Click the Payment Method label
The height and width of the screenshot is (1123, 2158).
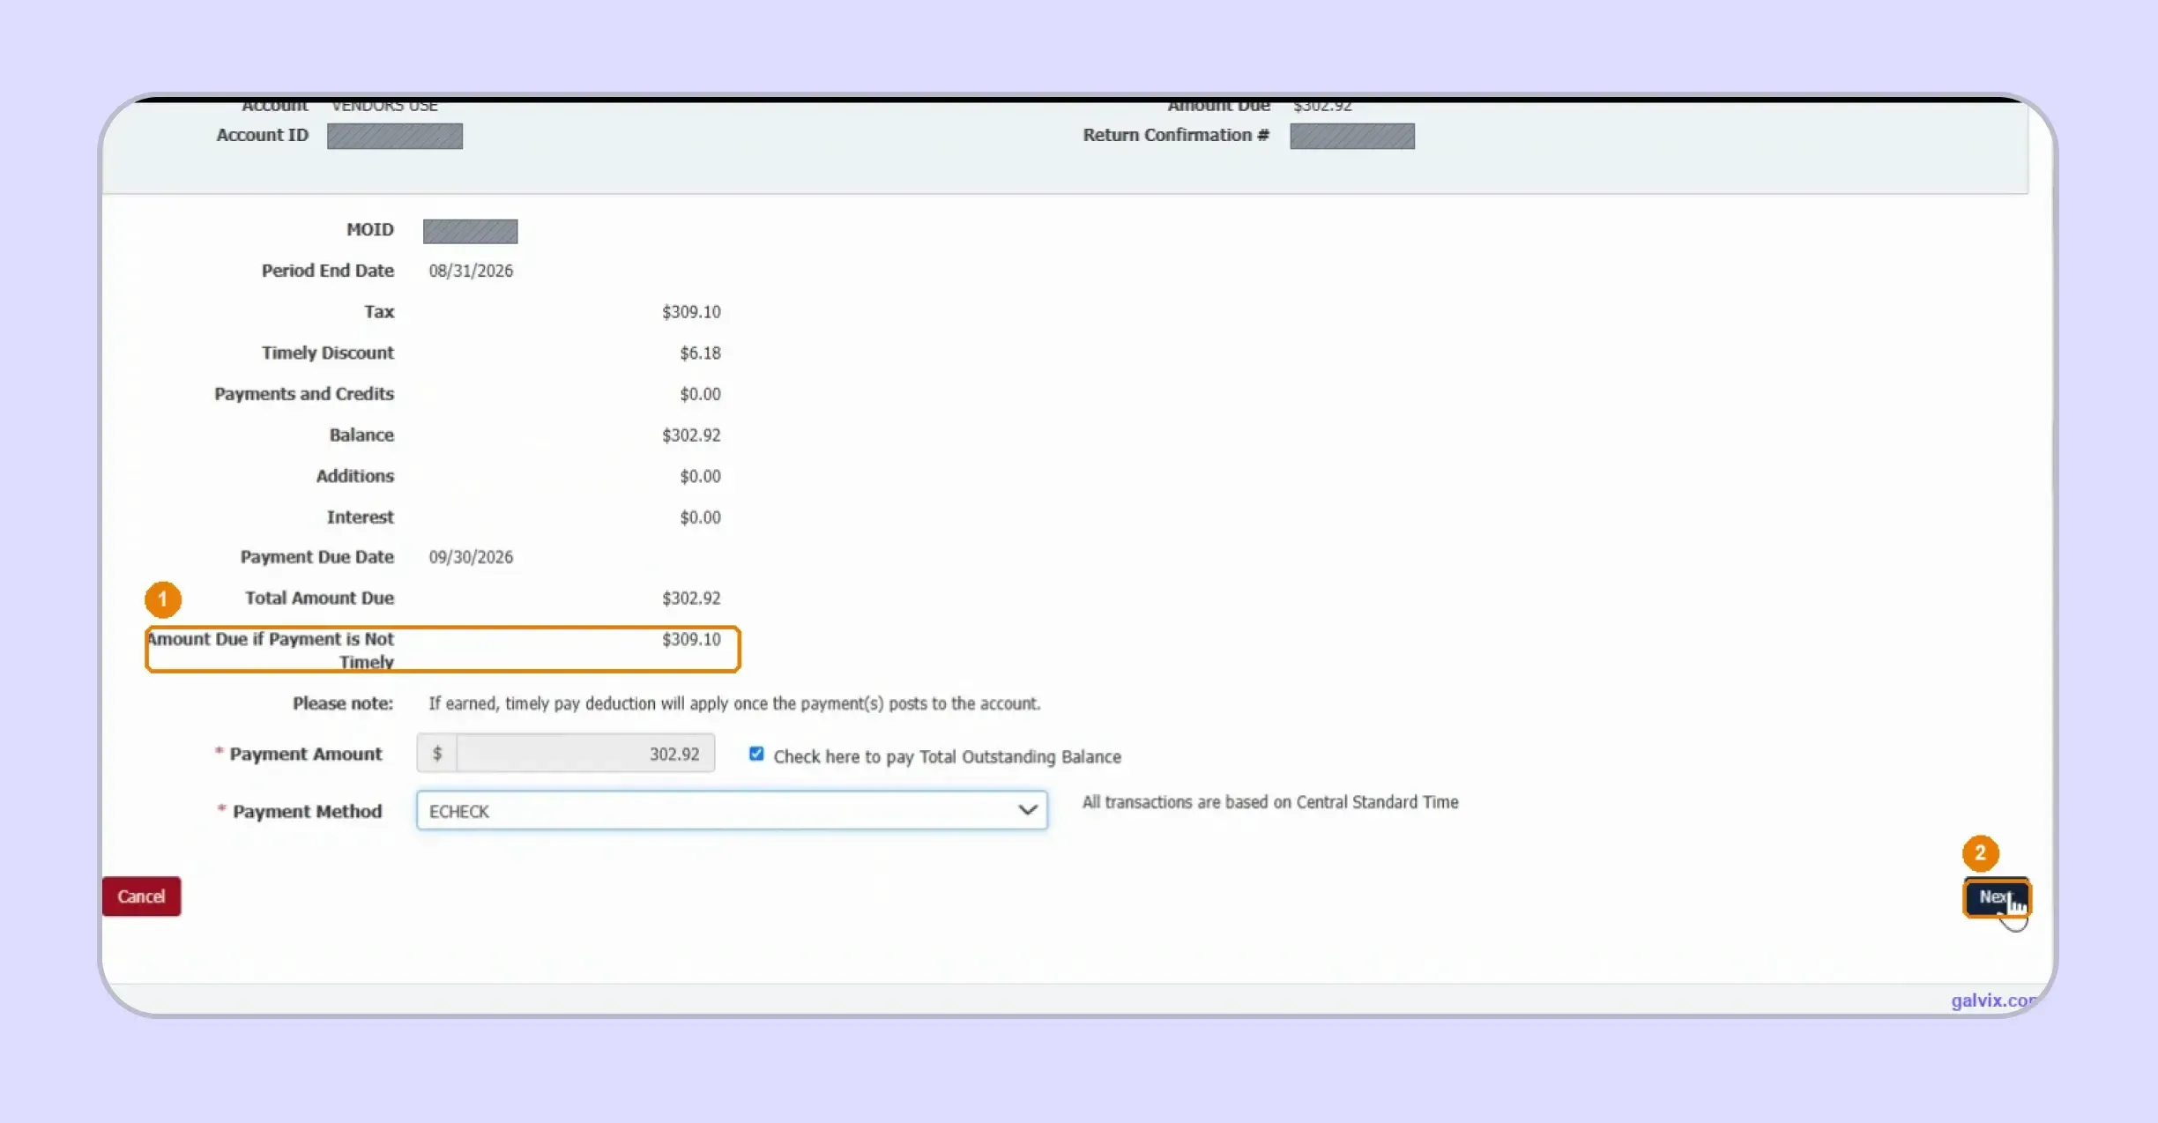[x=307, y=811]
